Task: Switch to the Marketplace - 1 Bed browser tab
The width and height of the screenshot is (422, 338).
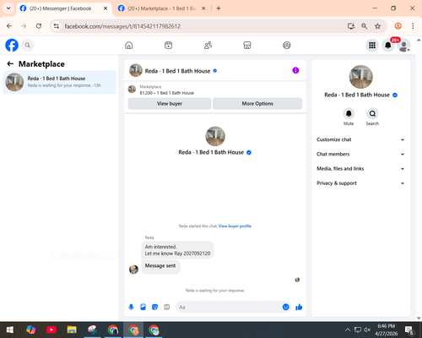Action: [x=161, y=8]
